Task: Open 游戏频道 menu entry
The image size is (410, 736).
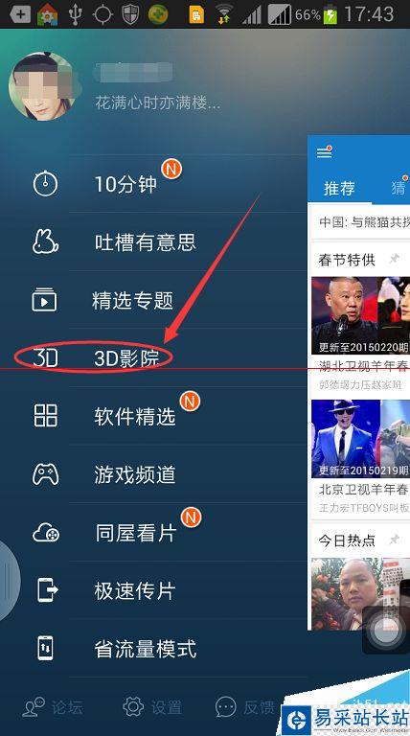Action: (x=135, y=474)
